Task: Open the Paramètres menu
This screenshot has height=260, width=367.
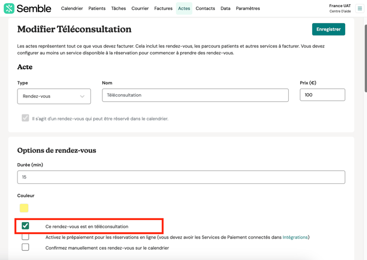Action: (248, 9)
